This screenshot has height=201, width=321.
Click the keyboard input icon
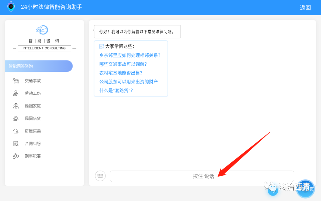click(100, 176)
